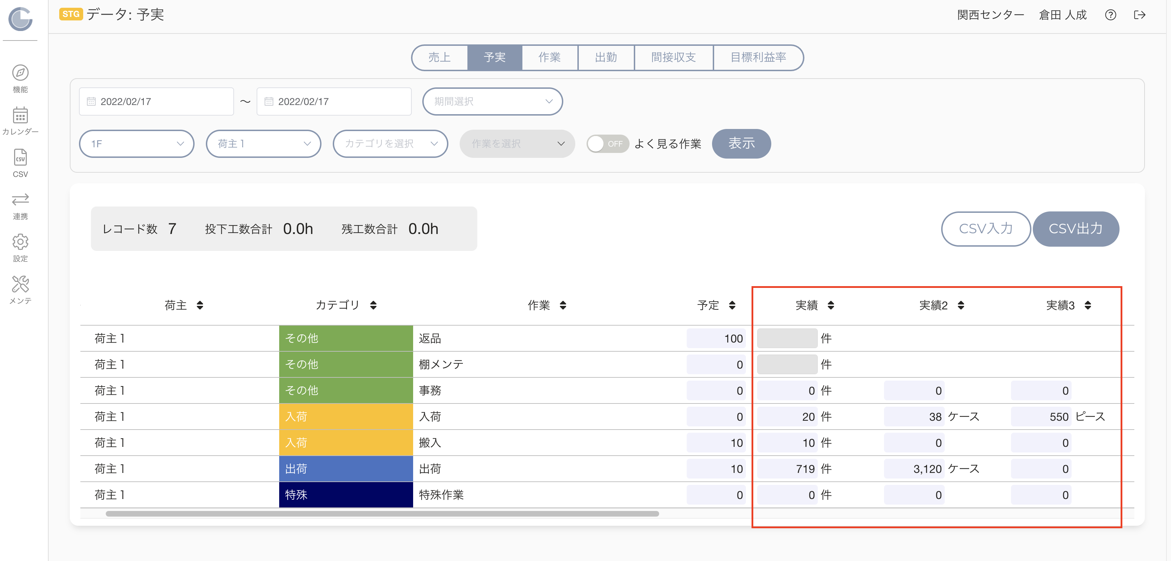Screen dimensions: 1171x561
Task: Click the CSV入力 button
Action: [x=986, y=229]
